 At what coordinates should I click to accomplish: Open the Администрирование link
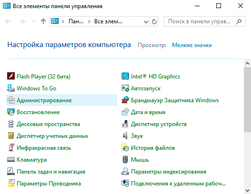[44, 100]
